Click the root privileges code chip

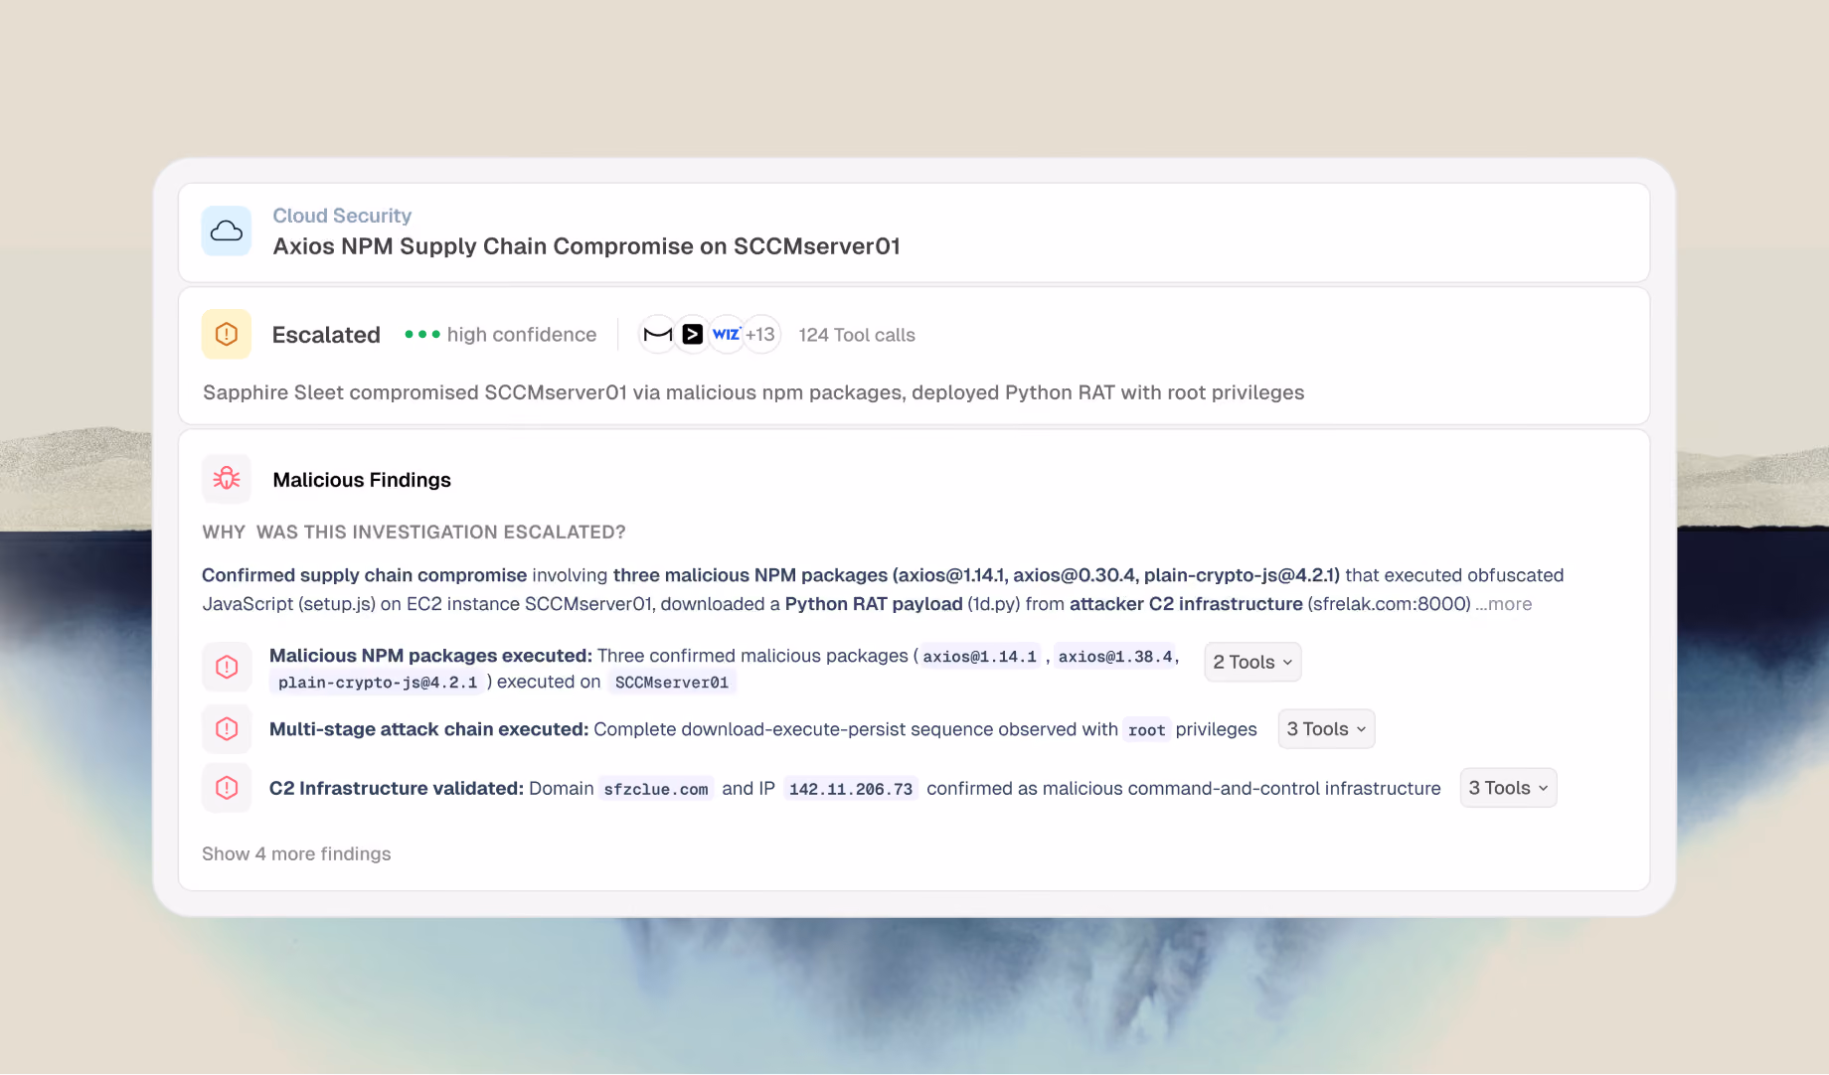pos(1146,730)
